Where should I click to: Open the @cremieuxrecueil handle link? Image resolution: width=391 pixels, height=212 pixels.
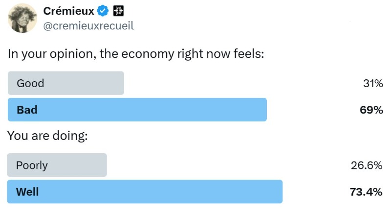(x=88, y=25)
